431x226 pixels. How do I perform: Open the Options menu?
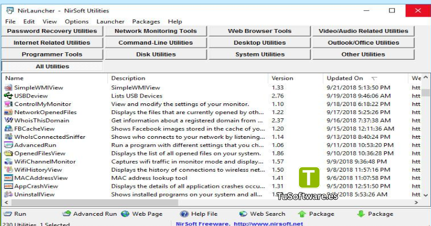click(x=77, y=22)
